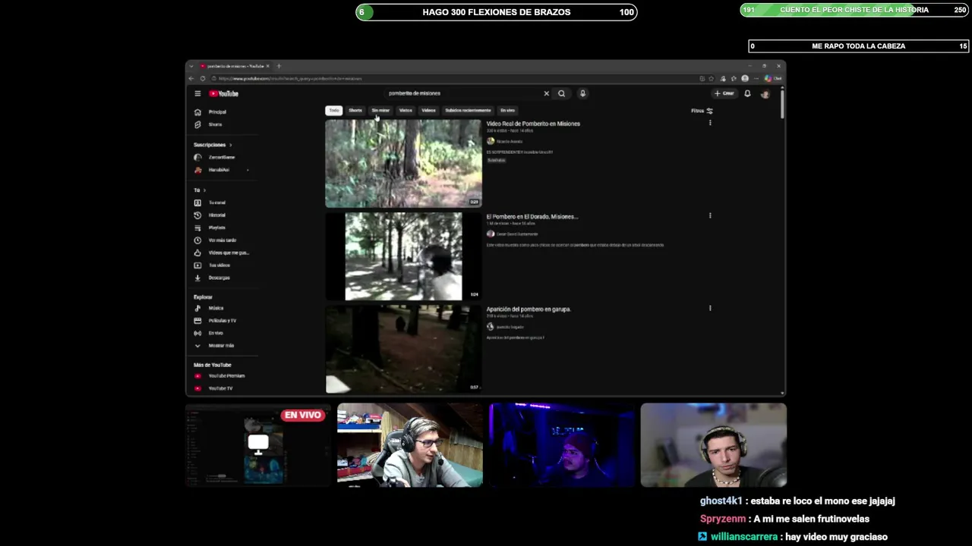Expand Mostrar más in sidebar
Image resolution: width=972 pixels, height=546 pixels.
point(215,346)
